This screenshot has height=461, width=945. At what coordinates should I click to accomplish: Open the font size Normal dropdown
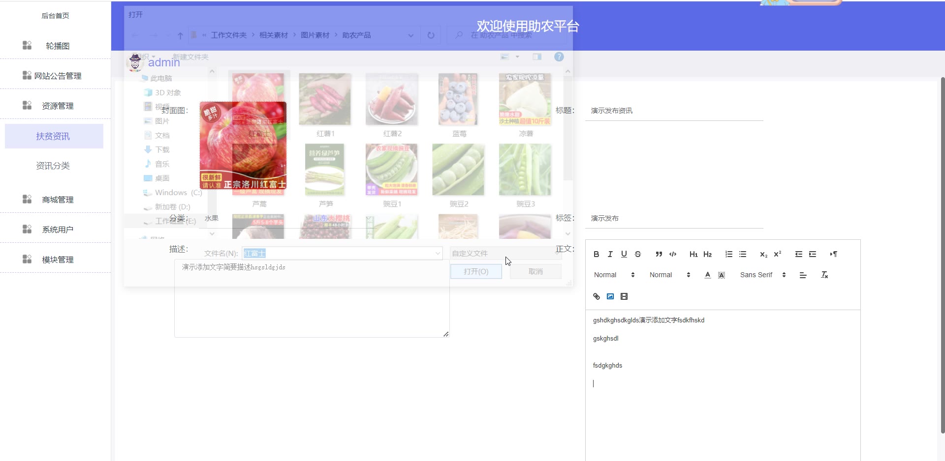pyautogui.click(x=614, y=275)
